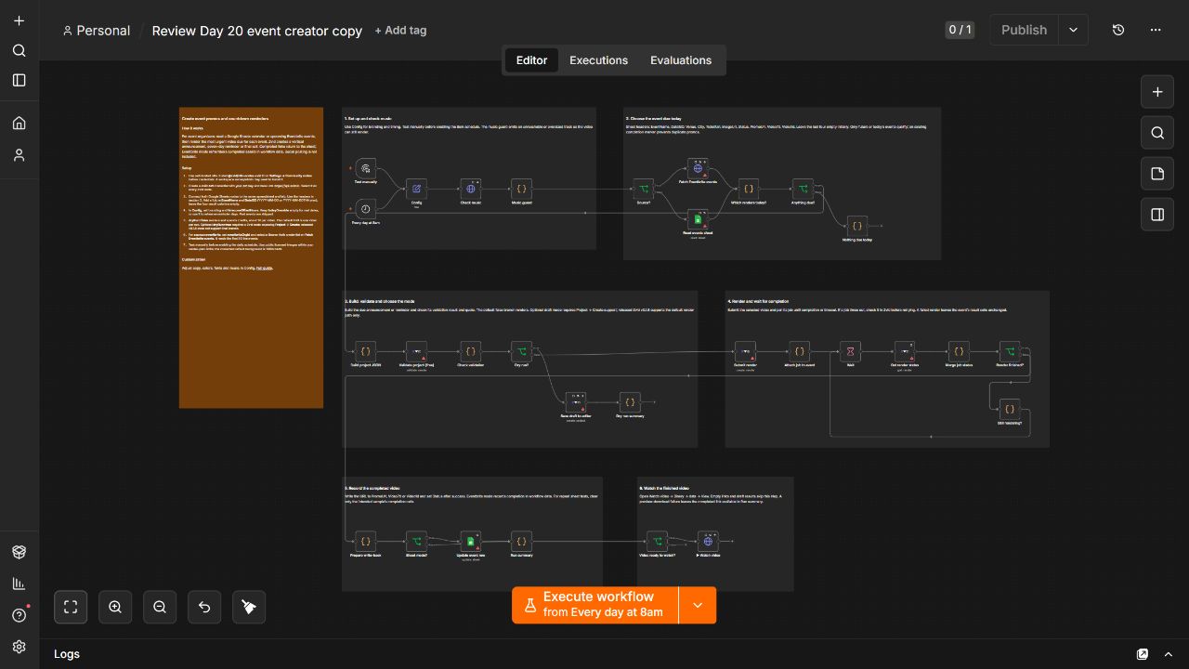Expand the Publish dropdown arrow
This screenshot has width=1189, height=669.
click(x=1073, y=30)
